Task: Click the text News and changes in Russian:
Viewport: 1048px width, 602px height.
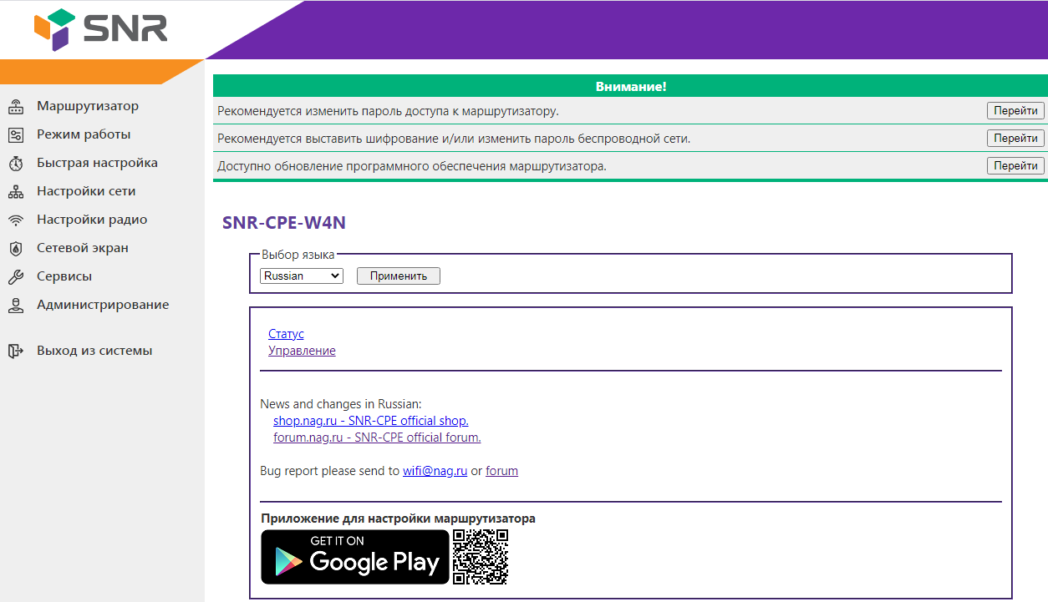Action: click(341, 404)
